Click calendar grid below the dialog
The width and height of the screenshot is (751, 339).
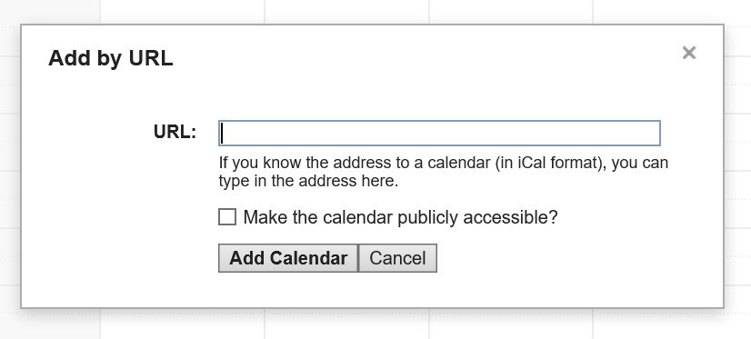374,324
